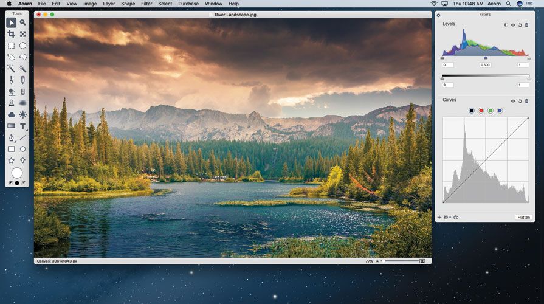The width and height of the screenshot is (544, 304).
Task: Select the Eraser tool
Action: (x=22, y=92)
